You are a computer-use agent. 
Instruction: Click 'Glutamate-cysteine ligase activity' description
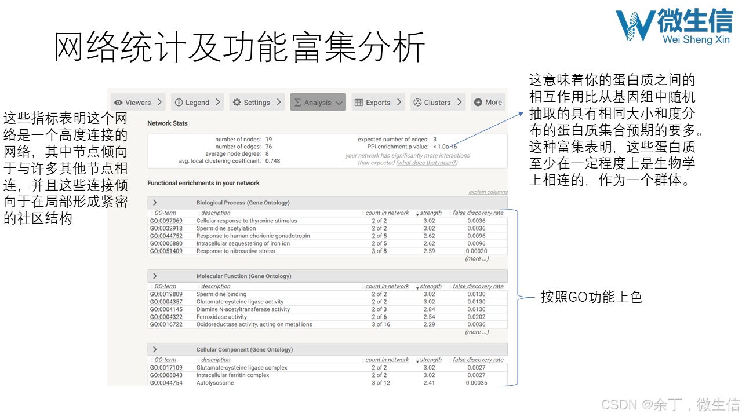coord(240,302)
